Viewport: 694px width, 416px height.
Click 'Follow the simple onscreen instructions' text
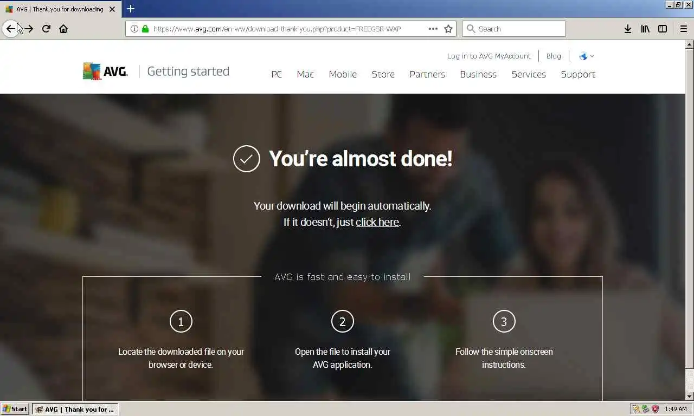click(x=504, y=358)
